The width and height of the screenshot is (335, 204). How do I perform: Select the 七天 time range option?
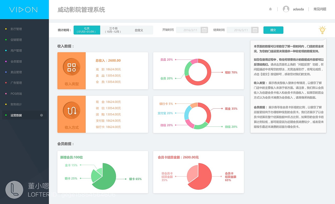click(86, 30)
